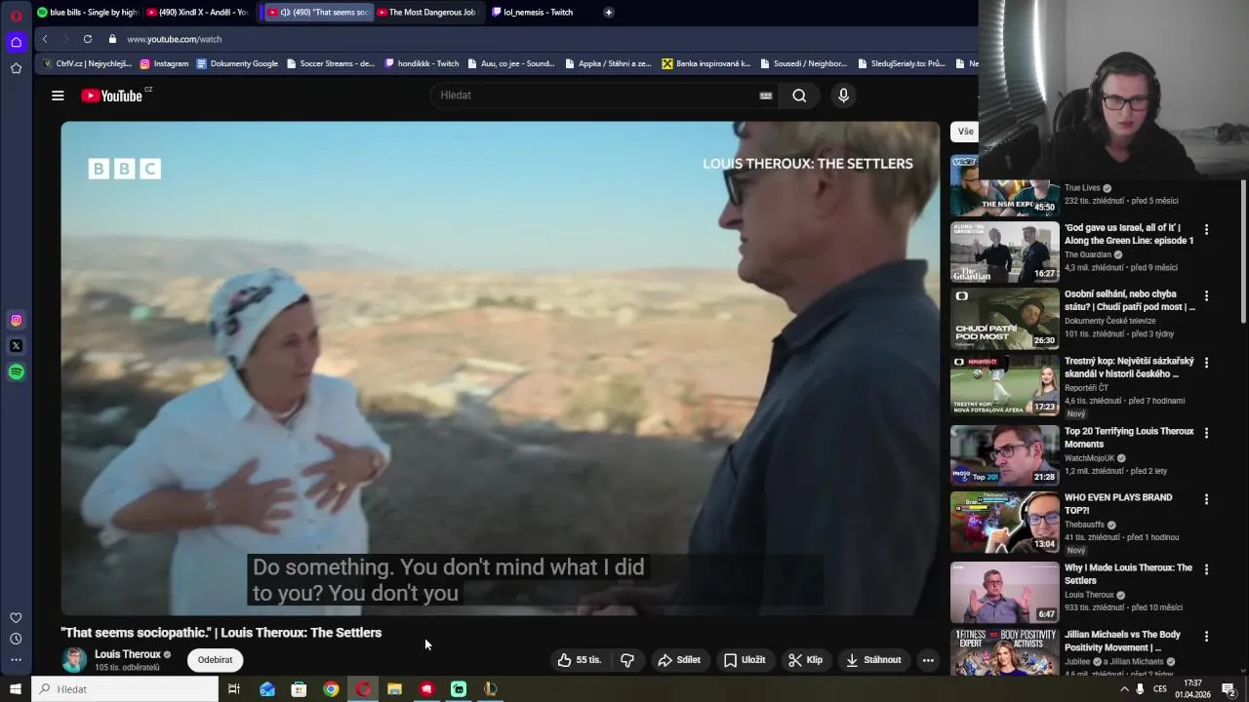Open the YouTube hamburger guide menu

(58, 96)
